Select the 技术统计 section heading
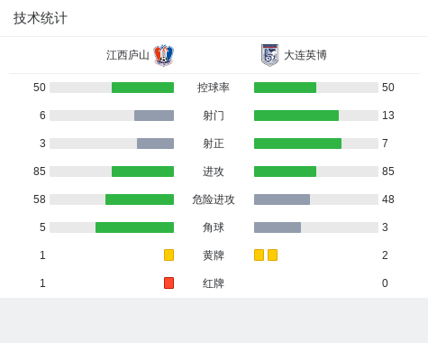 [x=41, y=18]
